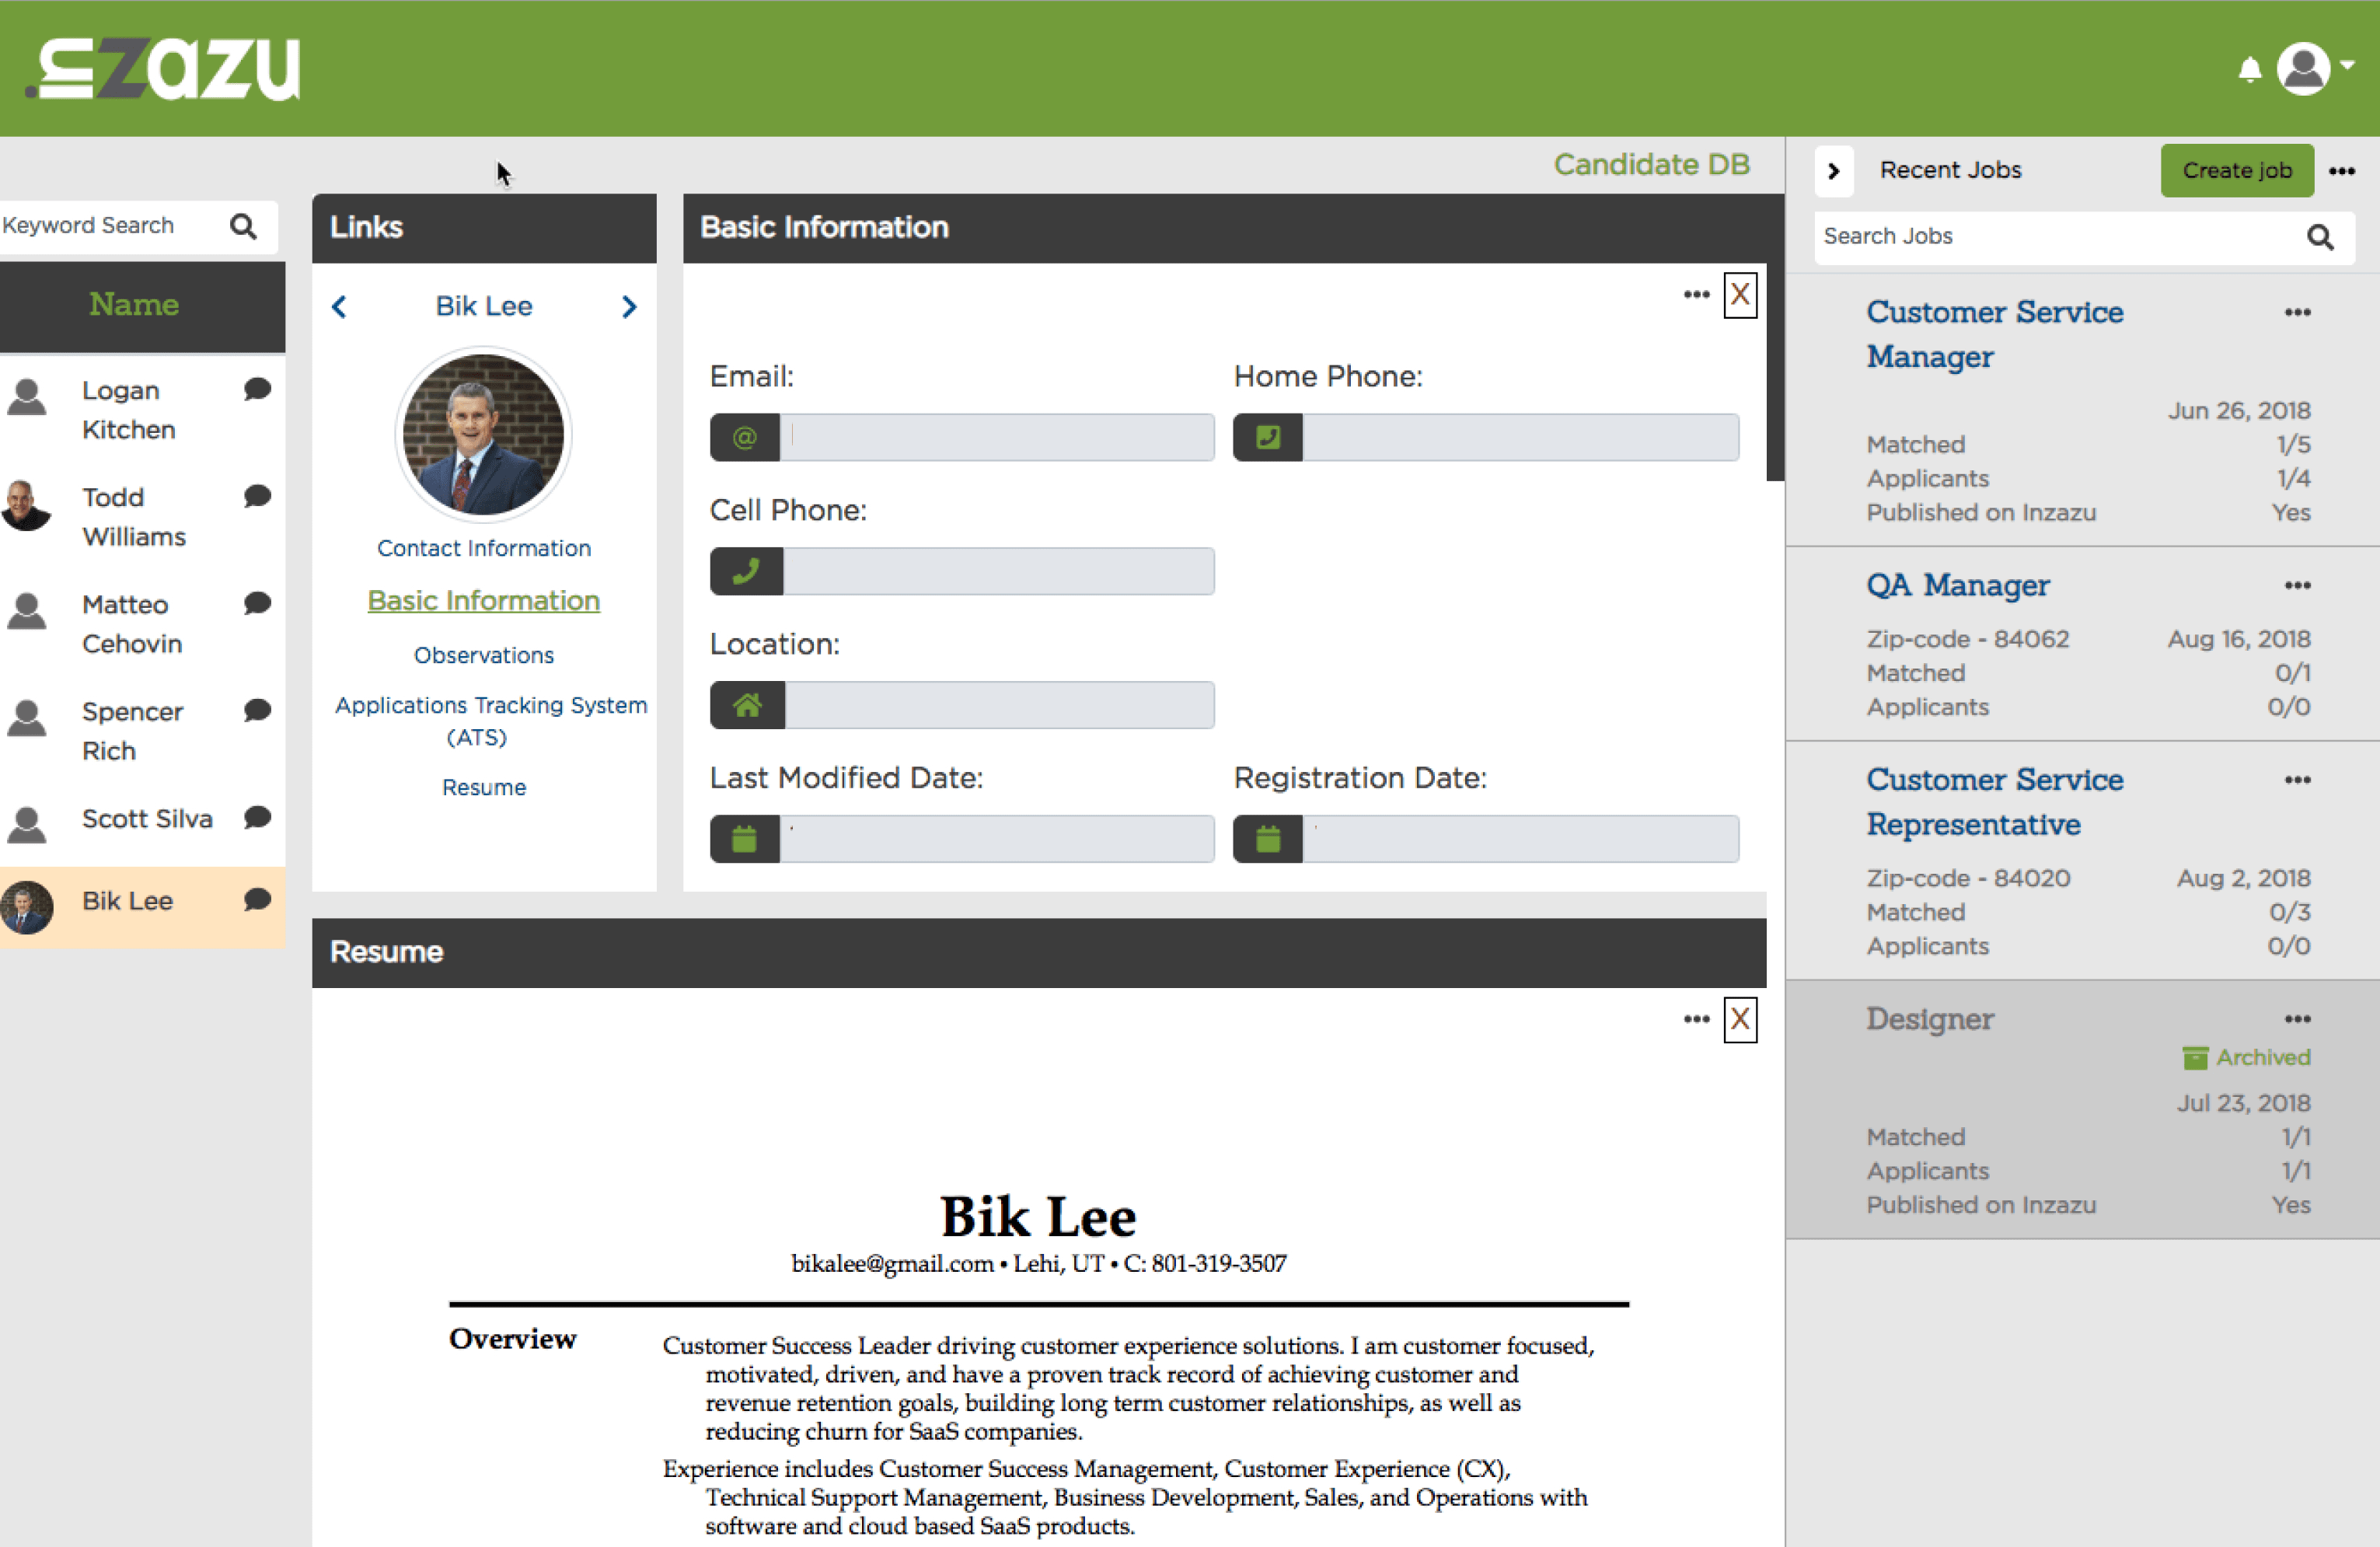
Task: Open Todd Williams' chat bubble icon
Action: pyautogui.click(x=257, y=496)
